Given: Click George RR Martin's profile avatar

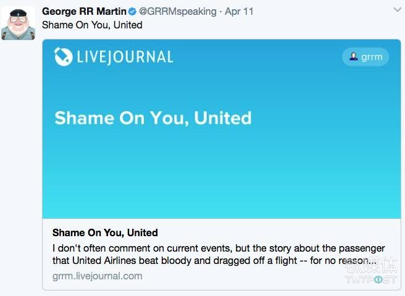Looking at the screenshot, I should 18,23.
